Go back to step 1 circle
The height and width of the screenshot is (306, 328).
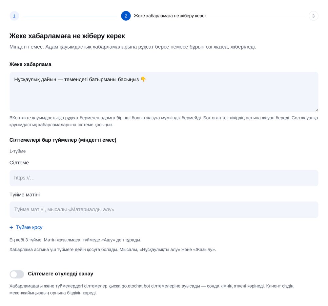coord(14,16)
